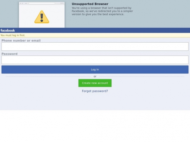Focus the phone number or email field
The image size is (190, 142).
click(x=95, y=46)
